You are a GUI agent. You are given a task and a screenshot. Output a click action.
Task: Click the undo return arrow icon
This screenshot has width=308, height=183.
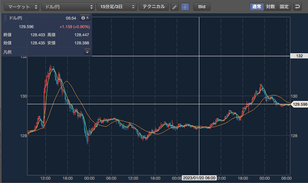tap(297, 7)
